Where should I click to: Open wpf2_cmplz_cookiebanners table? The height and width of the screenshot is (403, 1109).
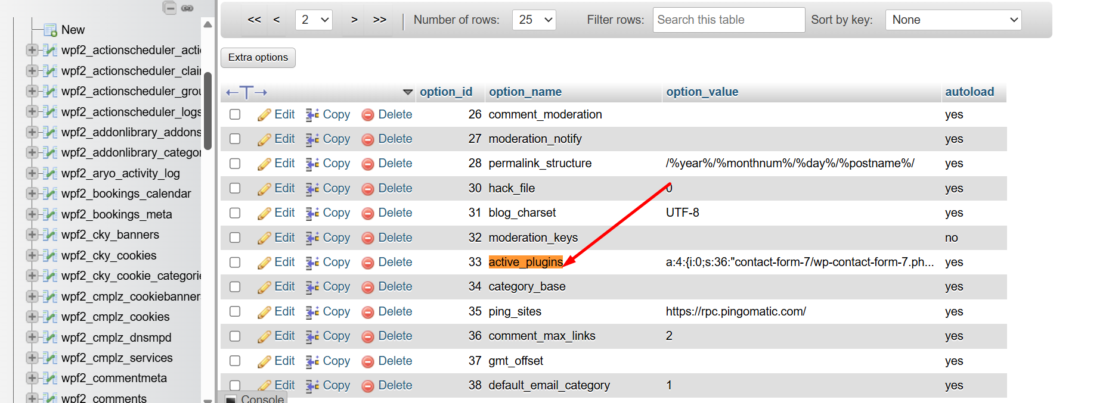131,296
